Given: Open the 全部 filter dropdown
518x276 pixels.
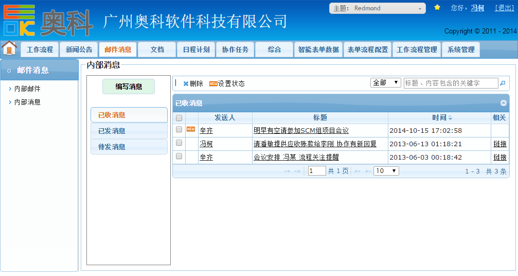Looking at the screenshot, I should [x=386, y=83].
